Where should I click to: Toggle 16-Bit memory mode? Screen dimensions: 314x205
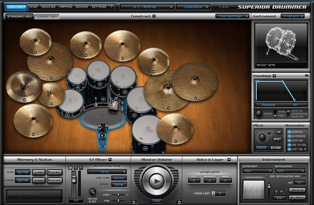55,172
